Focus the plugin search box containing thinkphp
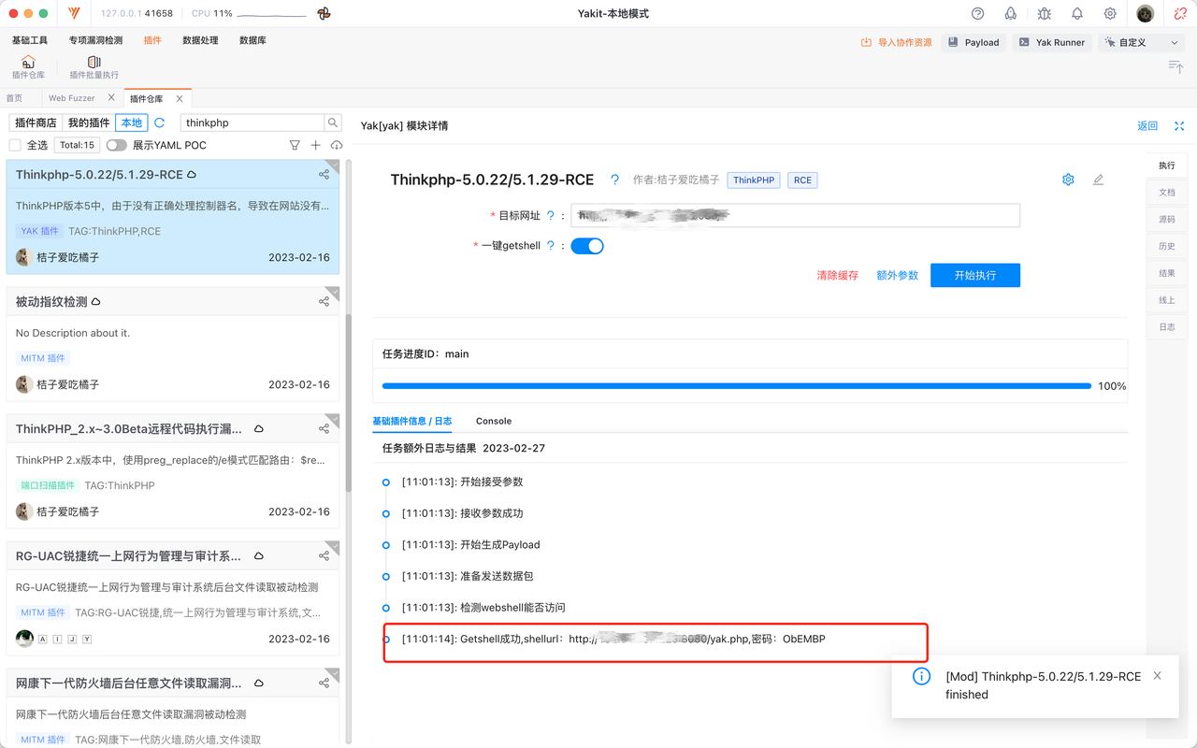Image resolution: width=1197 pixels, height=748 pixels. (252, 122)
